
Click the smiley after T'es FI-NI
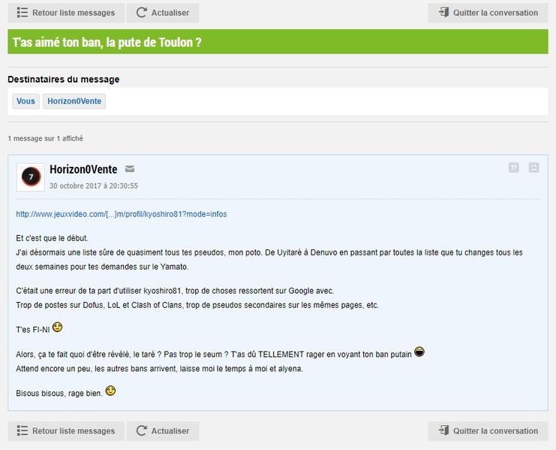(57, 327)
